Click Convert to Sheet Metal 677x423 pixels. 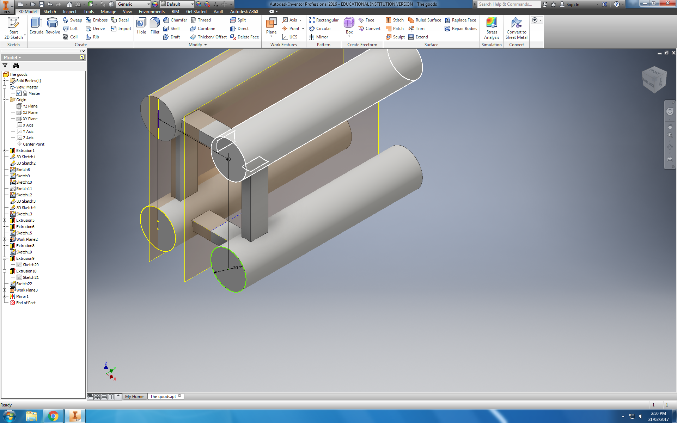(517, 29)
